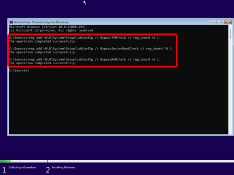The width and height of the screenshot is (234, 175).
Task: Click the cmd.exe icon in the title bar
Action: (x=11, y=22)
